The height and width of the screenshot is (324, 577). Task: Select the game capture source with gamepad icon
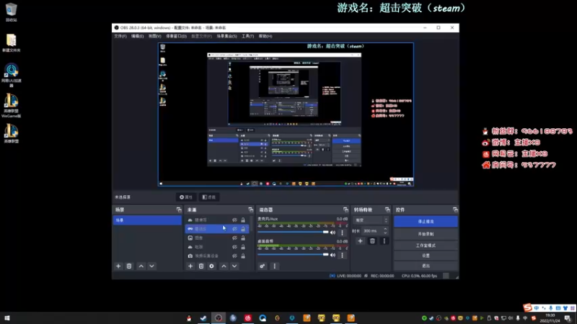coord(217,228)
